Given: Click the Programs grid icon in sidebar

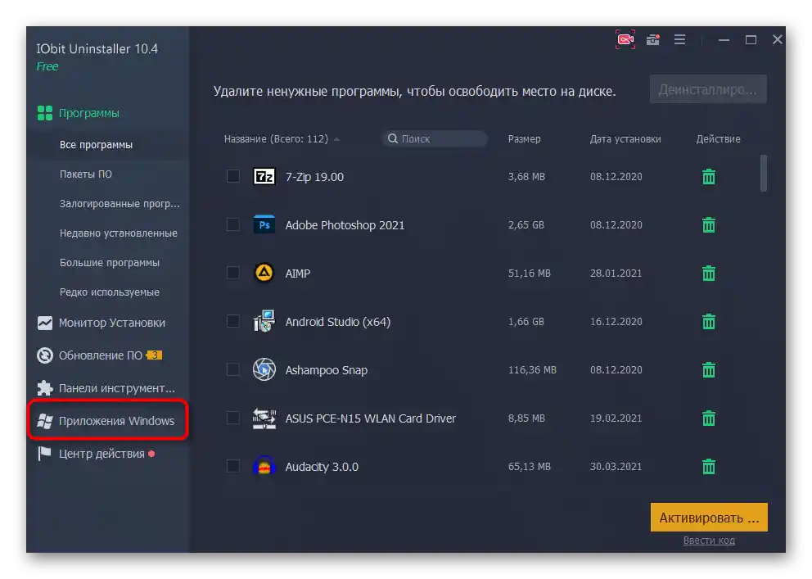Looking at the screenshot, I should coord(45,113).
